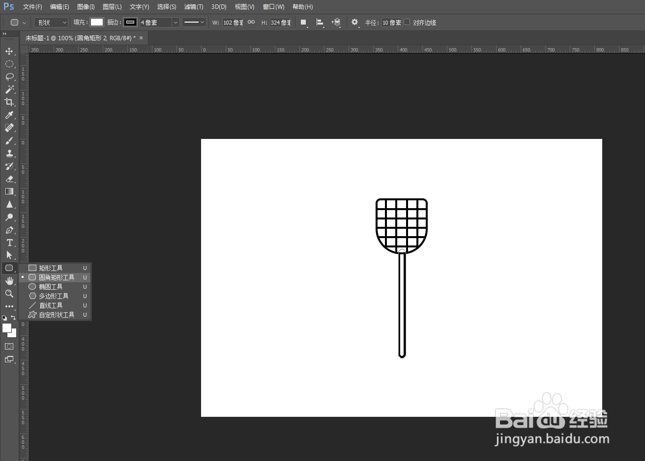645x461 pixels.
Task: Select the Lasso tool
Action: click(x=9, y=77)
